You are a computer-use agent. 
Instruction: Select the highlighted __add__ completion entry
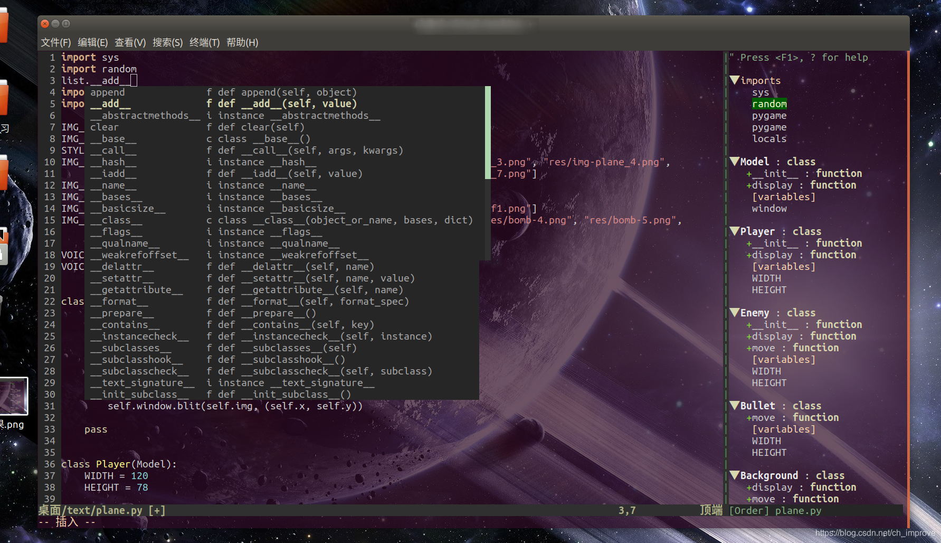pyautogui.click(x=284, y=104)
